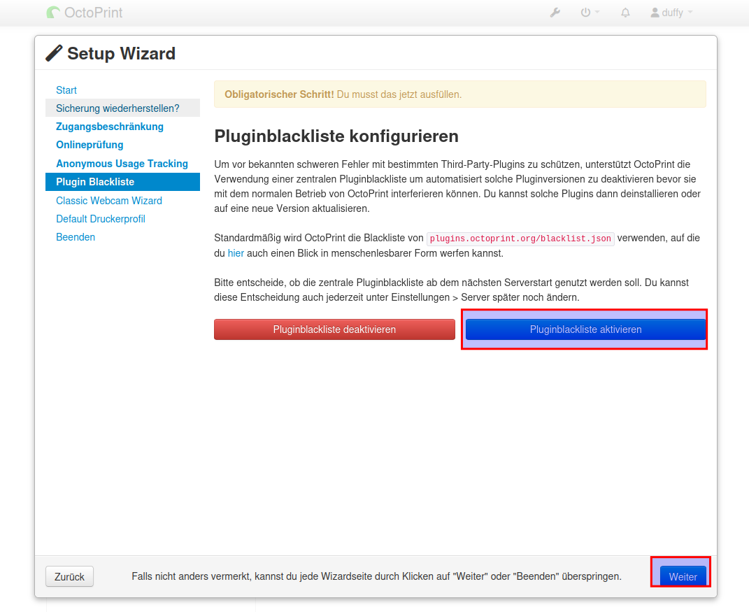Screen dimensions: 749x612
Task: Click the Zurück button
Action: coord(69,577)
